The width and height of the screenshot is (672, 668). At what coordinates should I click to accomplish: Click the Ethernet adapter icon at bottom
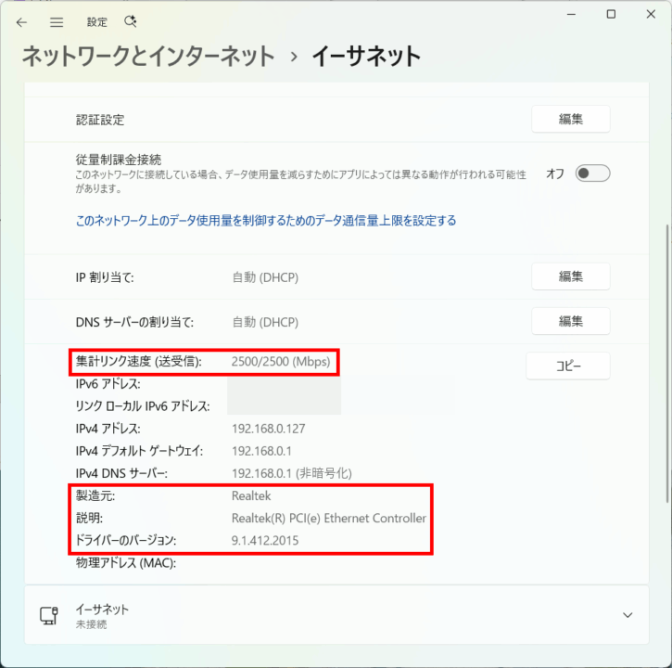49,616
